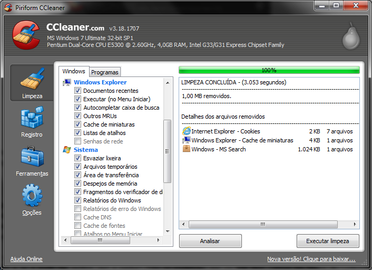Click options list scroll down arrow

pos(168,232)
